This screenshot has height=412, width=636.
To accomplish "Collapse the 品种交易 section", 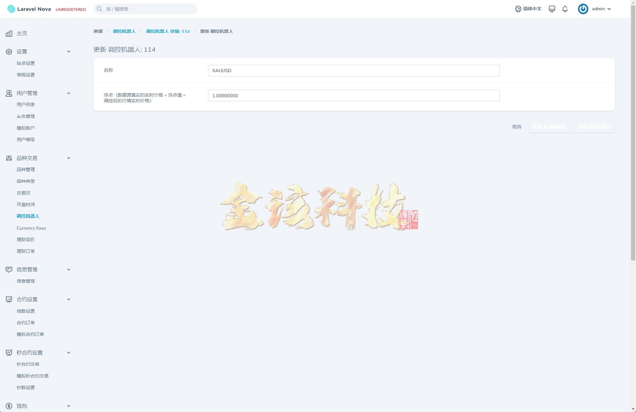I will [x=69, y=158].
